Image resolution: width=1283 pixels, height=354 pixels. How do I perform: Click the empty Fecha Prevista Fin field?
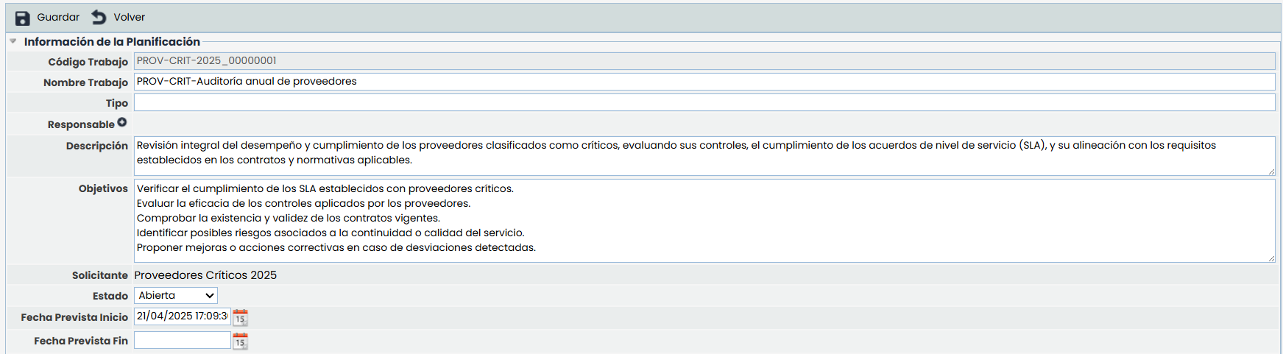click(182, 340)
